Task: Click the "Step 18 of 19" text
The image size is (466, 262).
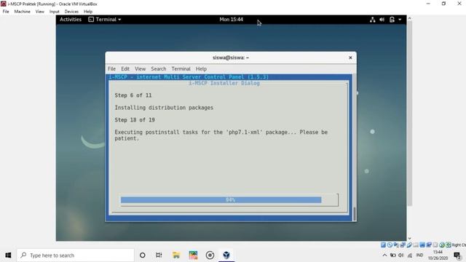Action: [135, 119]
